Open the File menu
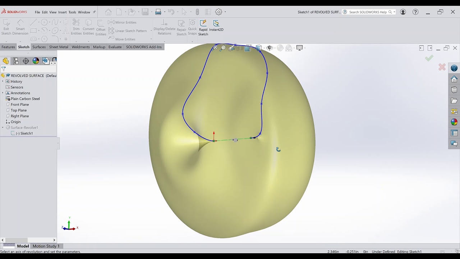Viewport: 460px width, 259px height. pyautogui.click(x=37, y=12)
